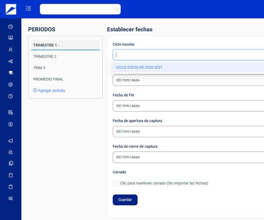The image size is (264, 220).
Task: Click the plus circle beside Agregar periodo
Action: (35, 90)
